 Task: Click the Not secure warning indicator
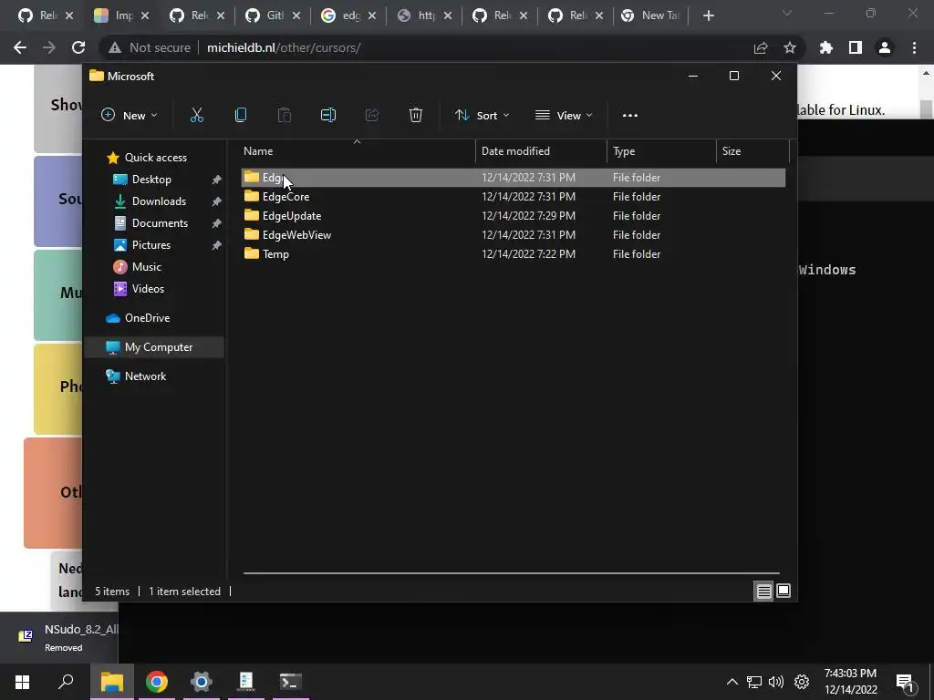coord(150,47)
